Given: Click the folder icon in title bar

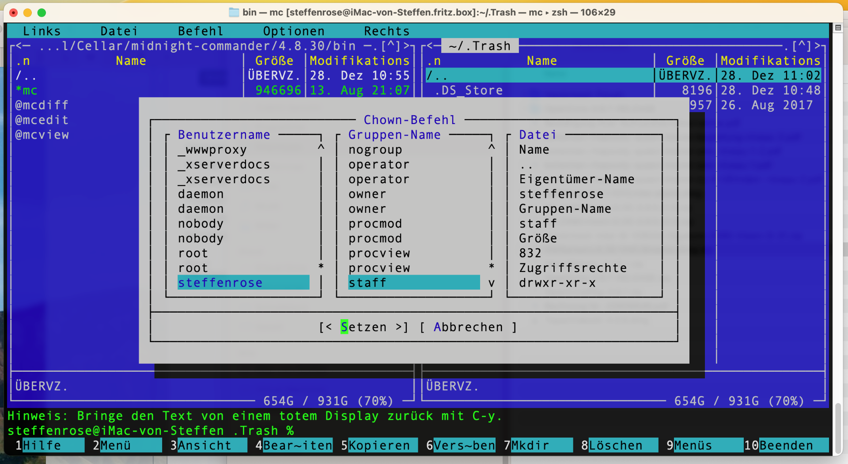Looking at the screenshot, I should pyautogui.click(x=234, y=12).
